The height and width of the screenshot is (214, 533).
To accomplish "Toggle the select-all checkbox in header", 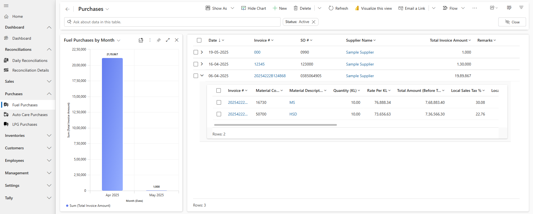I will (199, 40).
